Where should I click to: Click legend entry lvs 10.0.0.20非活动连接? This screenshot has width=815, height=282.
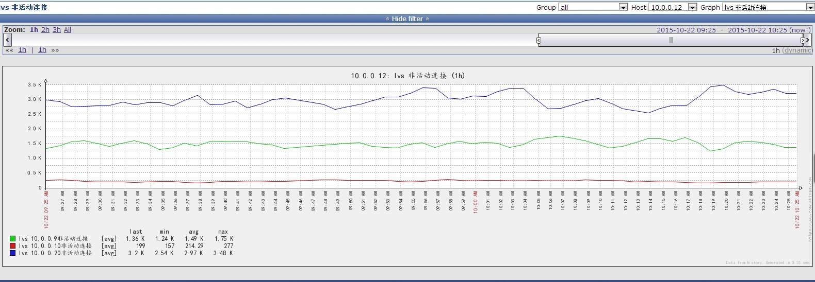(55, 253)
